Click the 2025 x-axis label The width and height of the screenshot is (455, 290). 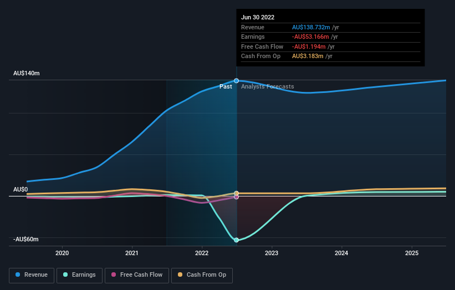click(412, 253)
